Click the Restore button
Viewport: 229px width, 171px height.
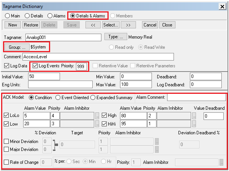click(x=31, y=25)
